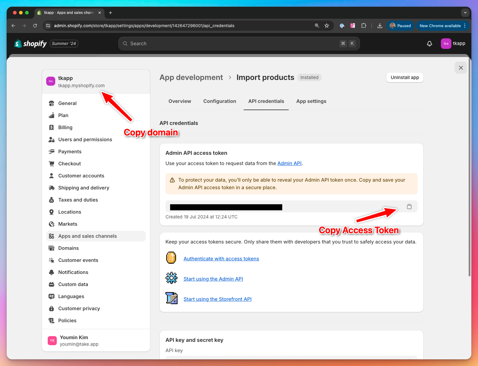Click the Installed status badge
Image resolution: width=478 pixels, height=366 pixels.
[x=310, y=78]
